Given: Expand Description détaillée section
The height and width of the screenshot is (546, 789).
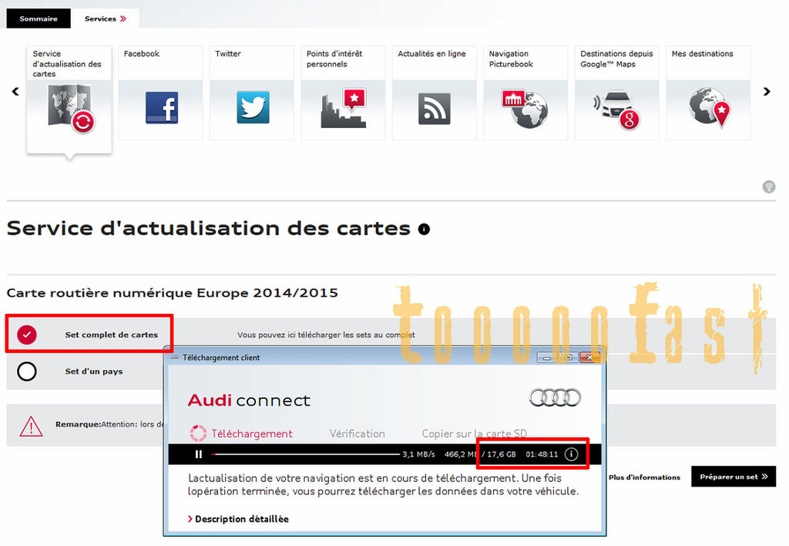Looking at the screenshot, I should [x=238, y=519].
